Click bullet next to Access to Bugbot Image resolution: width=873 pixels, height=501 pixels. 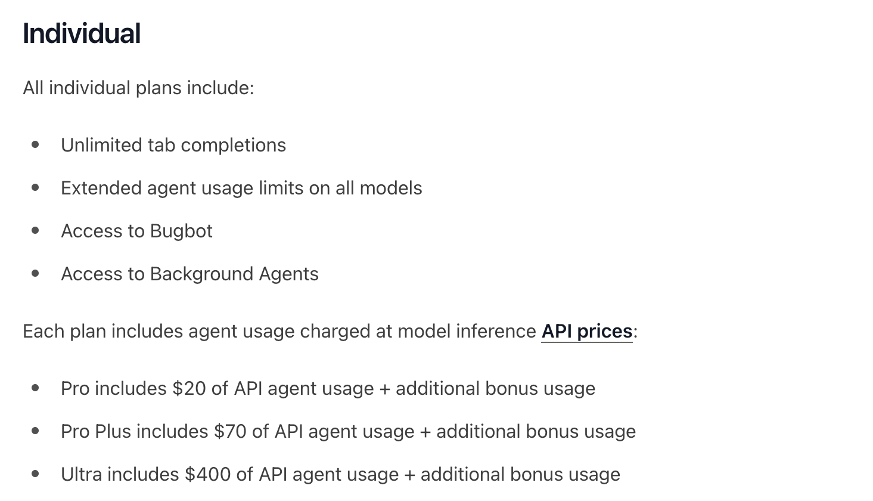[36, 230]
